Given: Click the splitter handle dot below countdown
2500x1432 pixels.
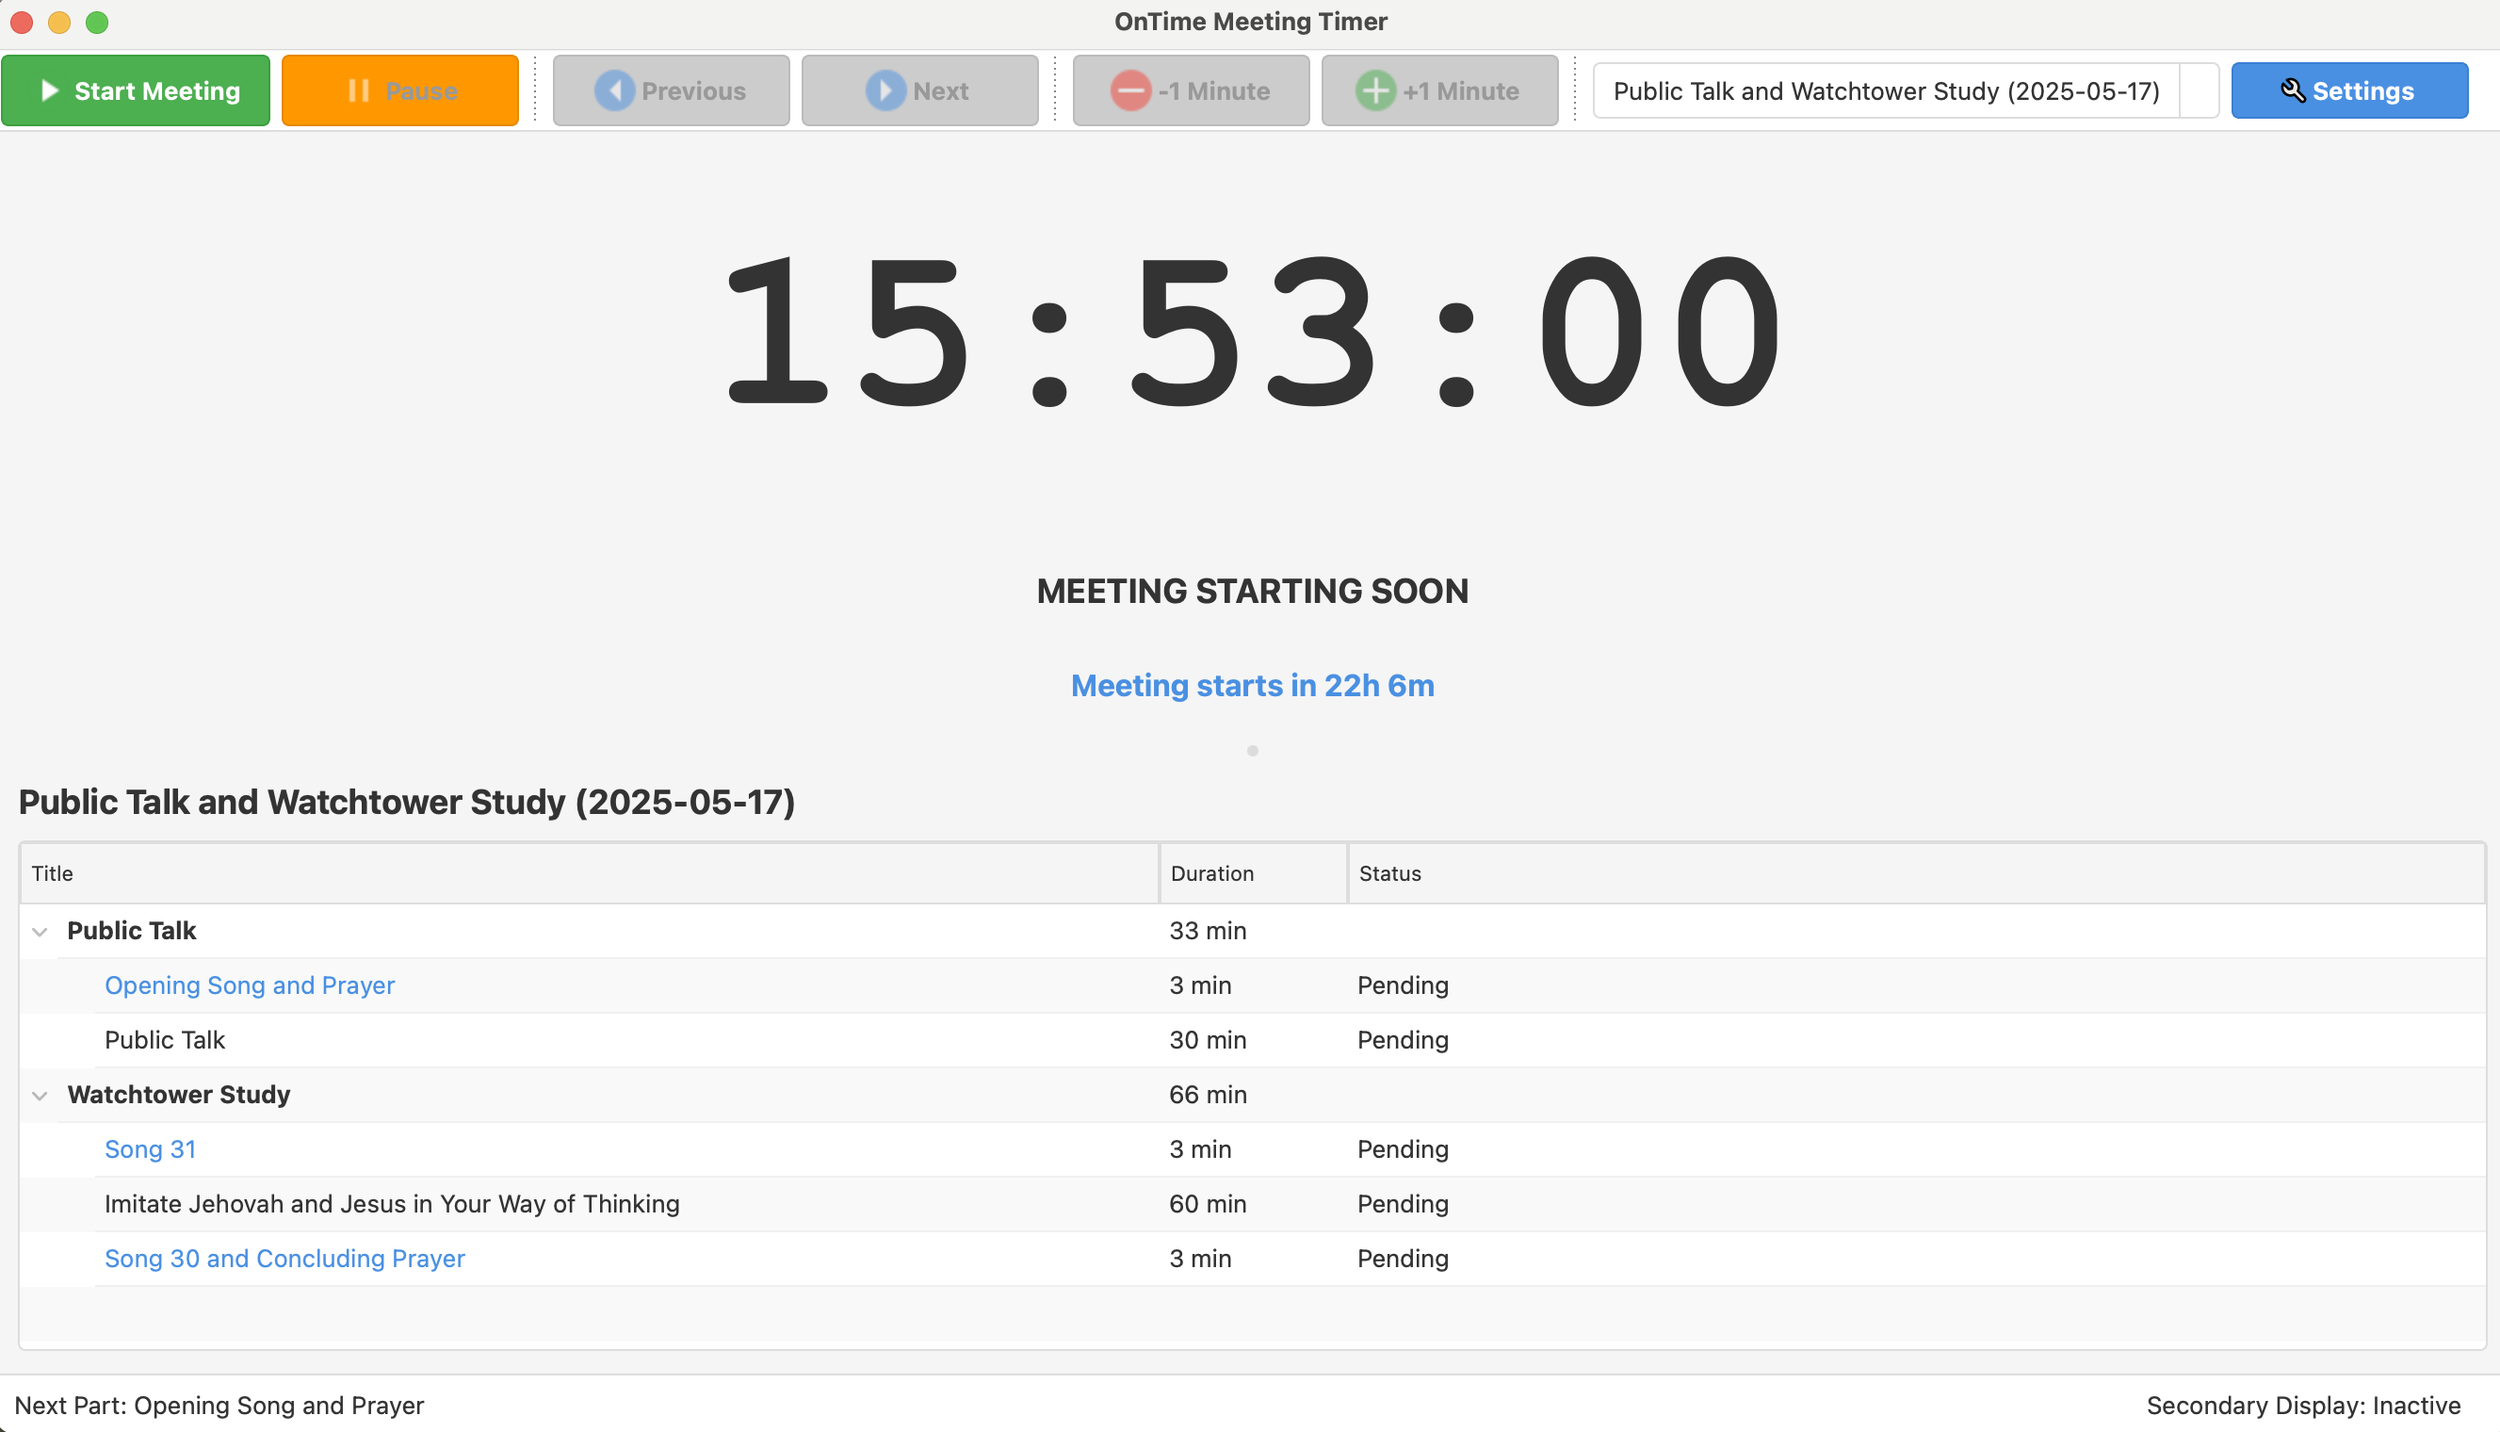Looking at the screenshot, I should tap(1252, 752).
